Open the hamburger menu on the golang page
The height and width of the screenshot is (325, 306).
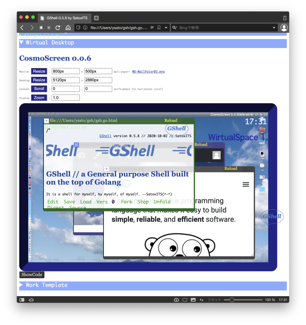[x=246, y=184]
